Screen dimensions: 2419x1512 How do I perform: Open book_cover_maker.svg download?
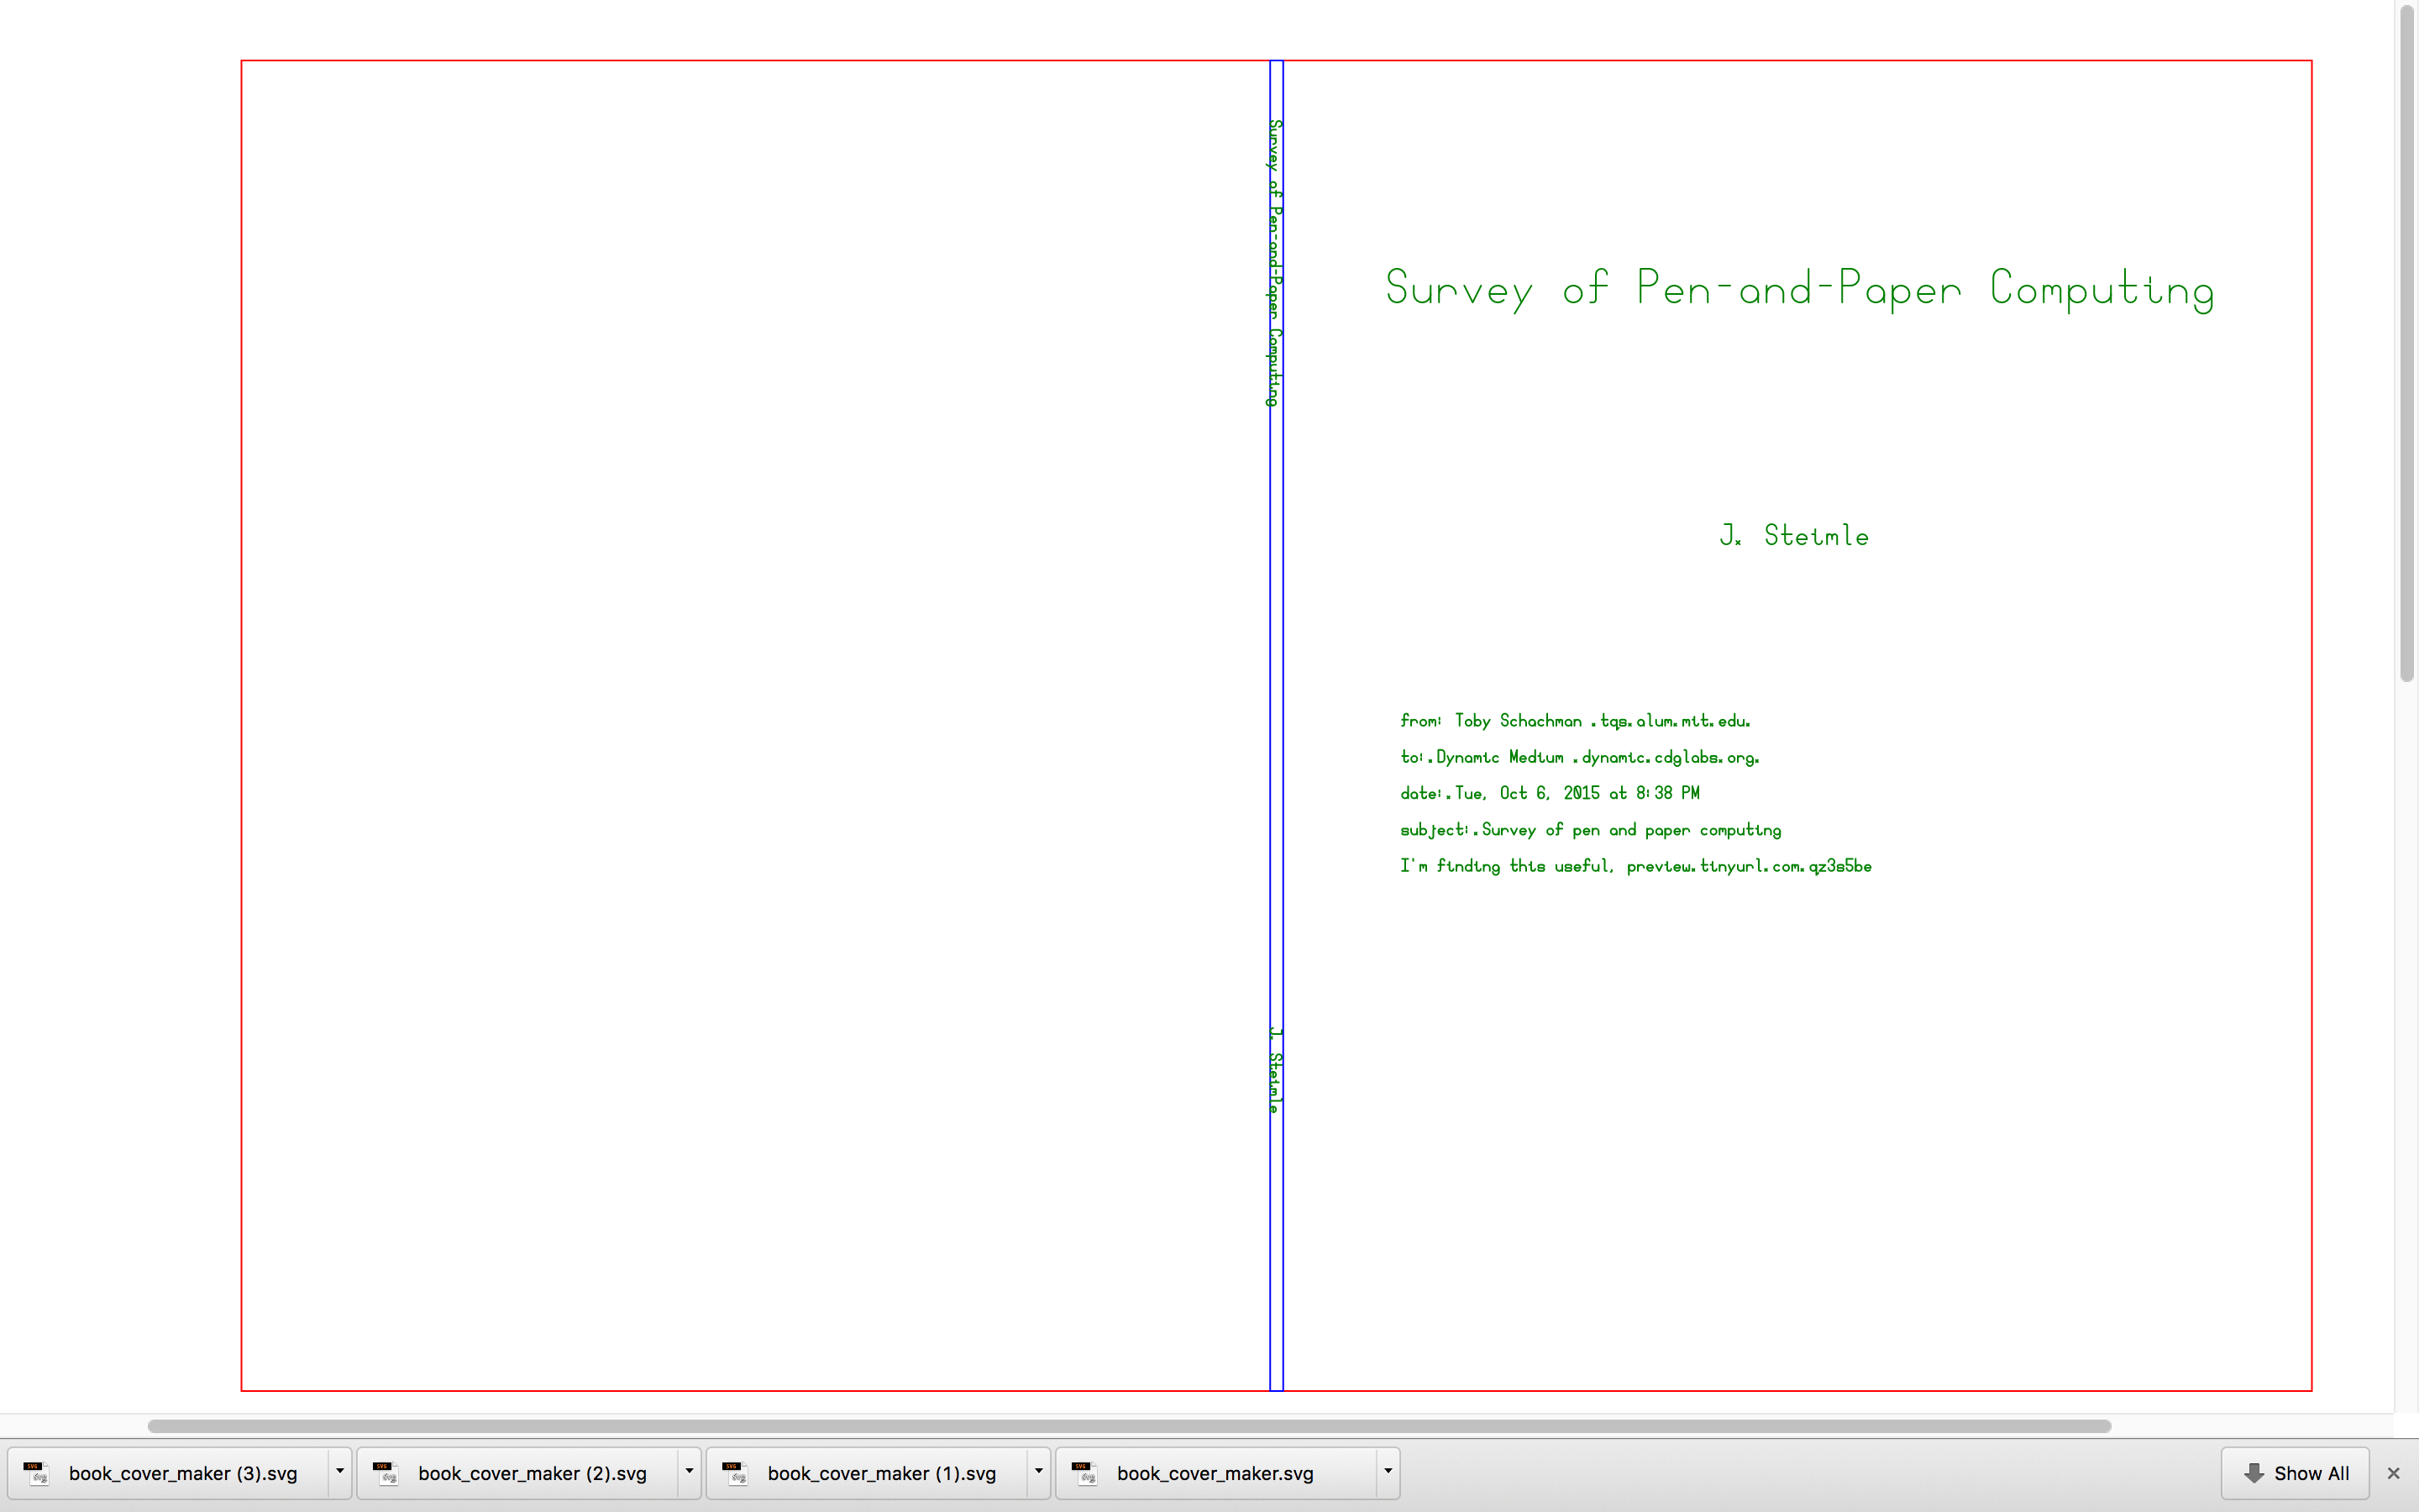click(1215, 1473)
